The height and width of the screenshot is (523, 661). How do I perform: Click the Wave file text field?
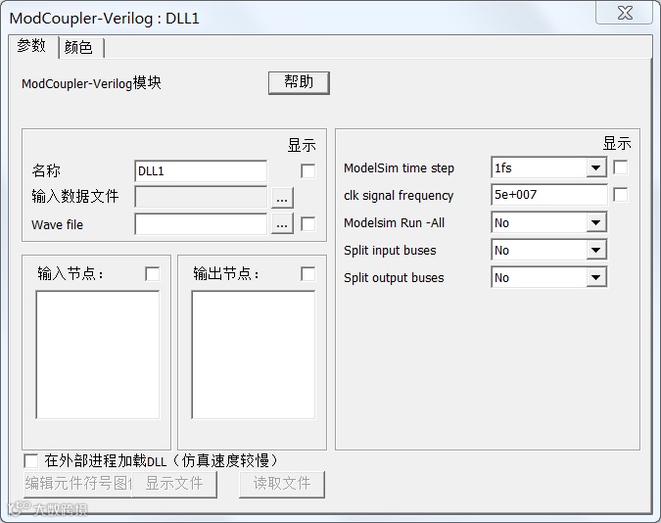pos(201,224)
